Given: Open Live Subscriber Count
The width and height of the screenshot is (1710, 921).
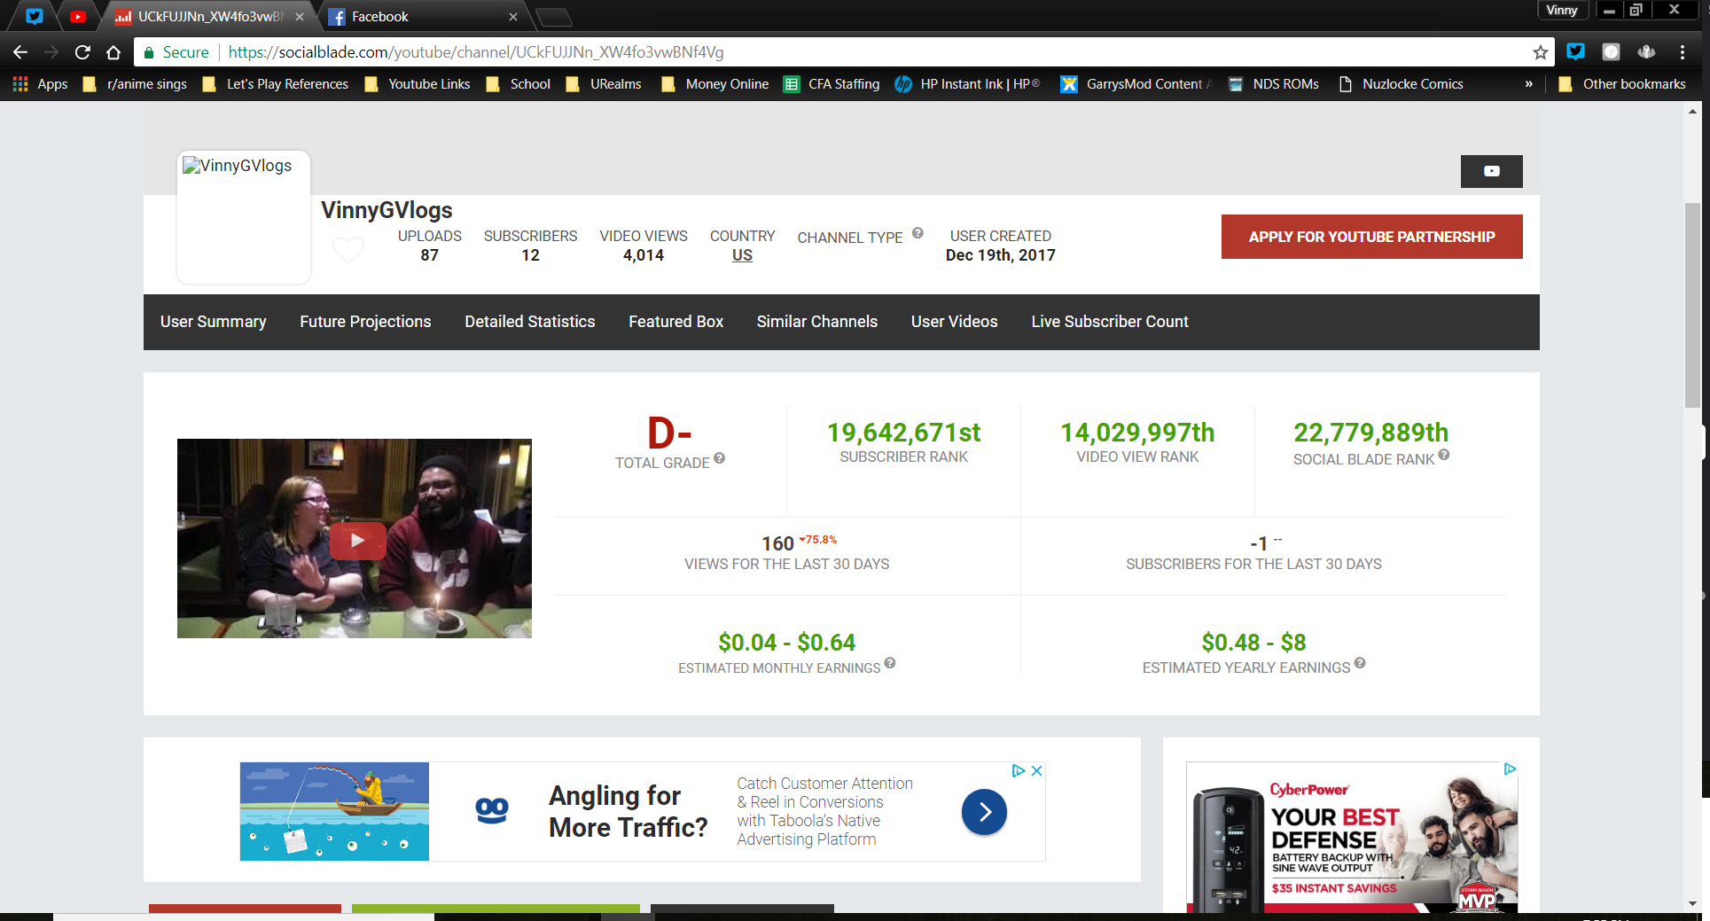Looking at the screenshot, I should [1110, 322].
